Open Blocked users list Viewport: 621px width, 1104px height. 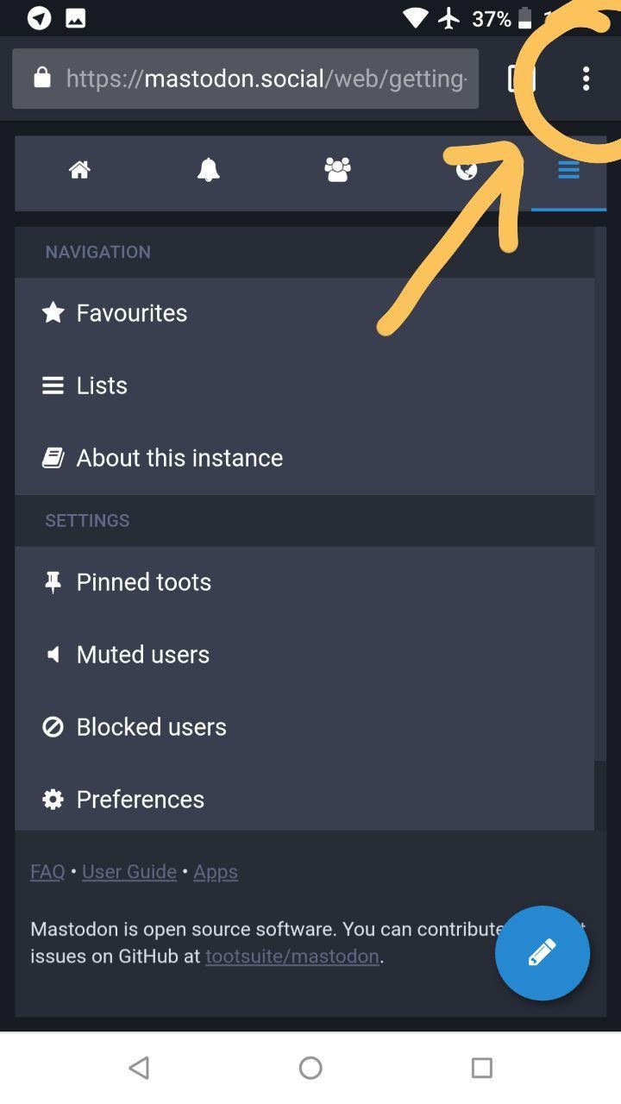pyautogui.click(x=151, y=727)
